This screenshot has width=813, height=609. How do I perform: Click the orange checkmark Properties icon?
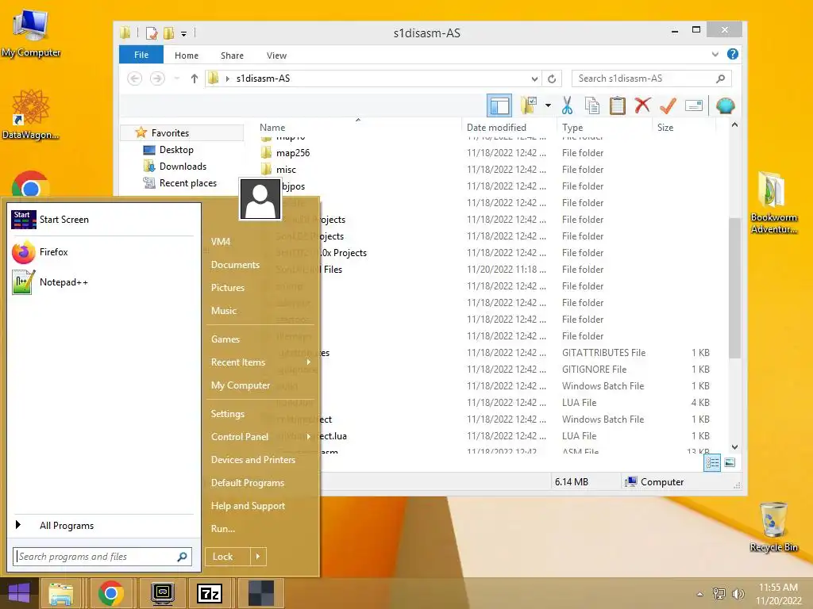coord(668,105)
